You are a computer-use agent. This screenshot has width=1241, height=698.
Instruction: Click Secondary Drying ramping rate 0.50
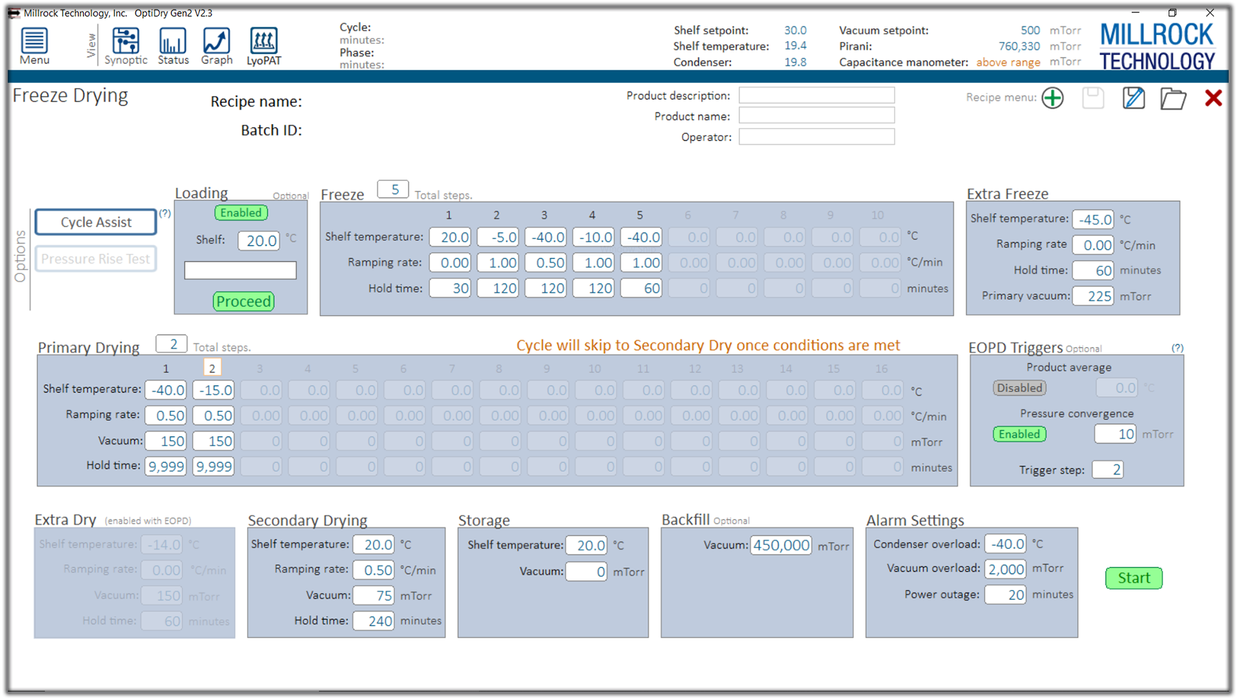point(374,570)
